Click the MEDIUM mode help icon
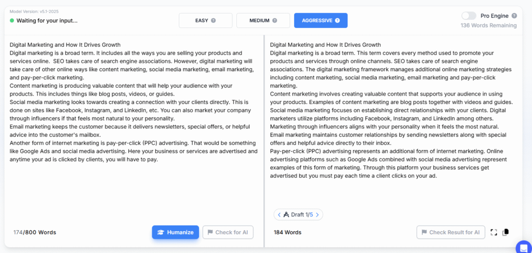The width and height of the screenshot is (532, 253). point(275,20)
